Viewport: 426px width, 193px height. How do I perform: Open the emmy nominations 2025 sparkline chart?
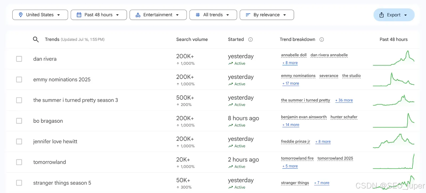click(x=394, y=79)
